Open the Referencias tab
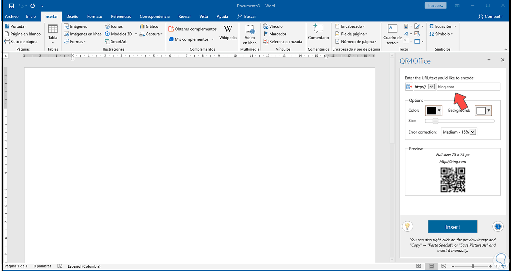This screenshot has width=512, height=271. point(121,16)
